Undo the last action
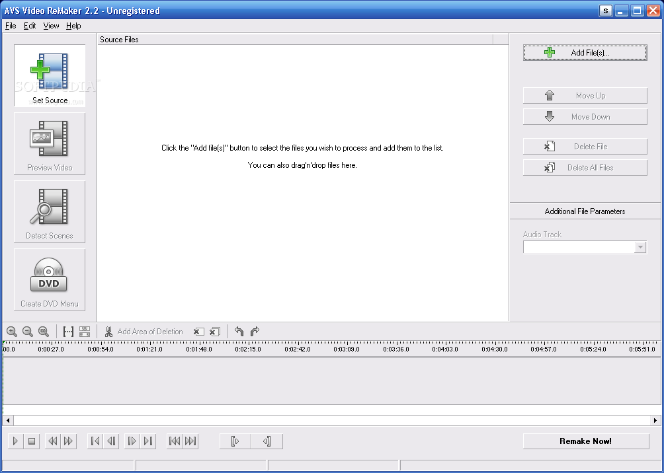The width and height of the screenshot is (664, 473). [239, 331]
